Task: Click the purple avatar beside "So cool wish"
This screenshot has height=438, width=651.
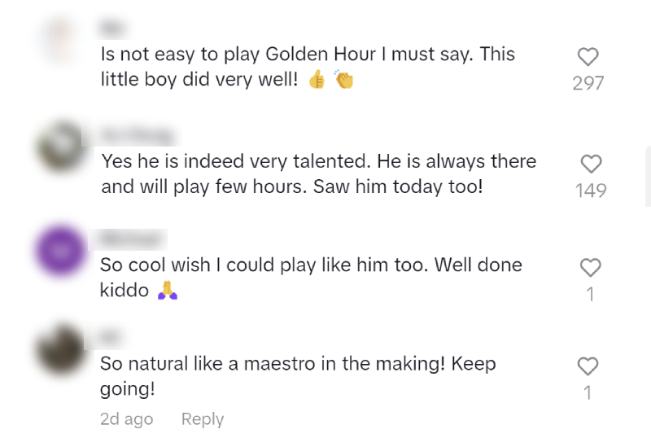Action: point(60,249)
